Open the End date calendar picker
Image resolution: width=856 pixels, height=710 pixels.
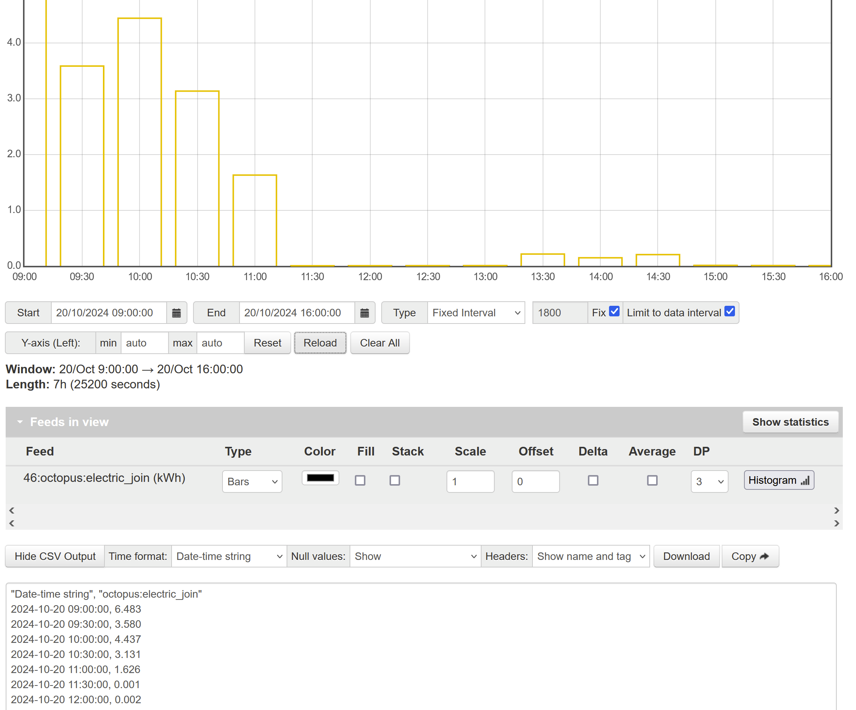[364, 313]
